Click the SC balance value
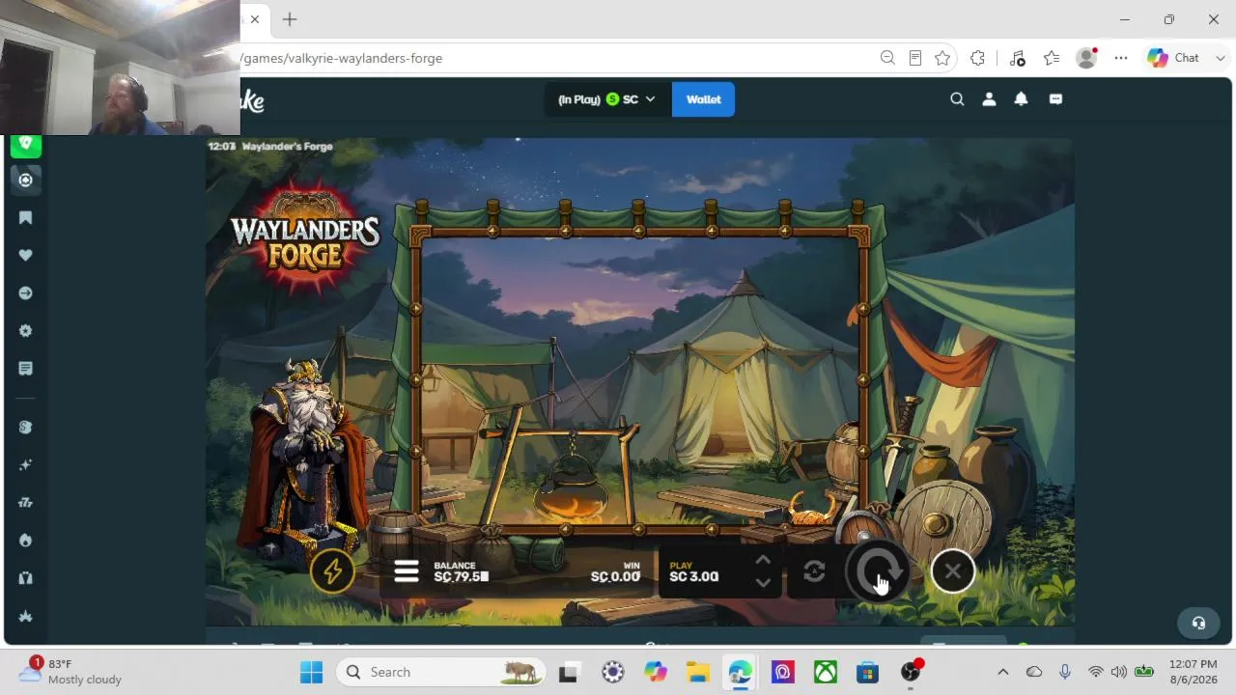The width and height of the screenshot is (1236, 695). point(462,577)
